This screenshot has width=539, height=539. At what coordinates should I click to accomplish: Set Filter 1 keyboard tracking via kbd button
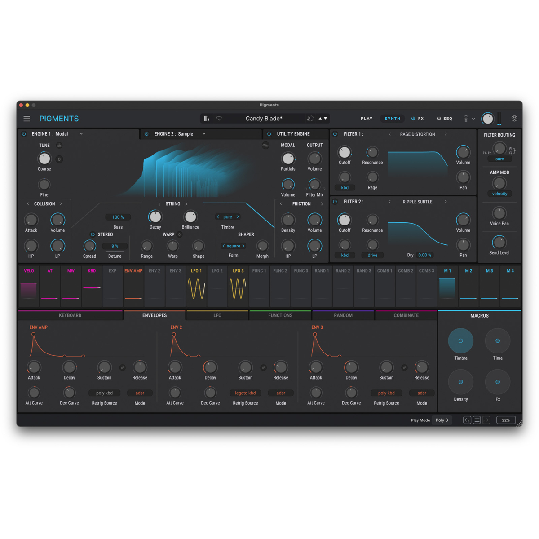345,187
